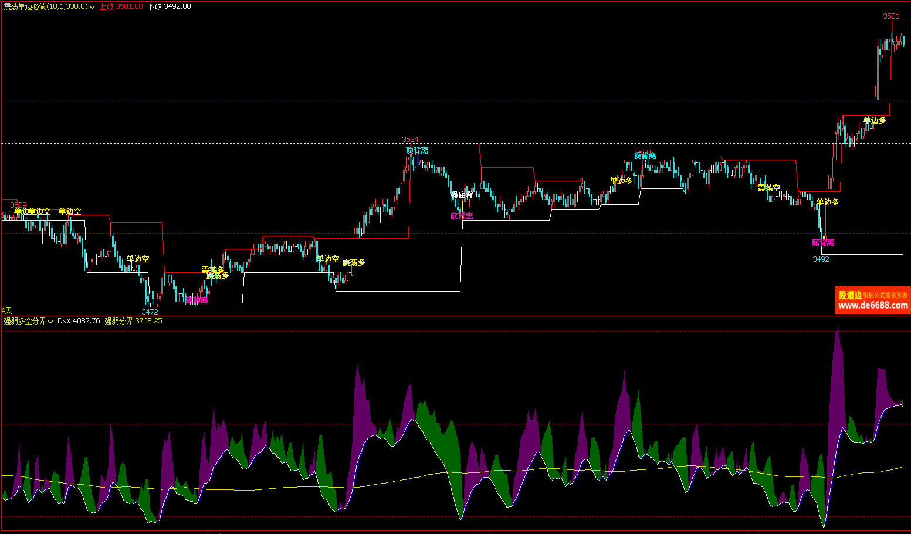Expand the 震荡单边必做 indicator dropdown arrow
Screen dimensions: 911x534
pos(92,7)
